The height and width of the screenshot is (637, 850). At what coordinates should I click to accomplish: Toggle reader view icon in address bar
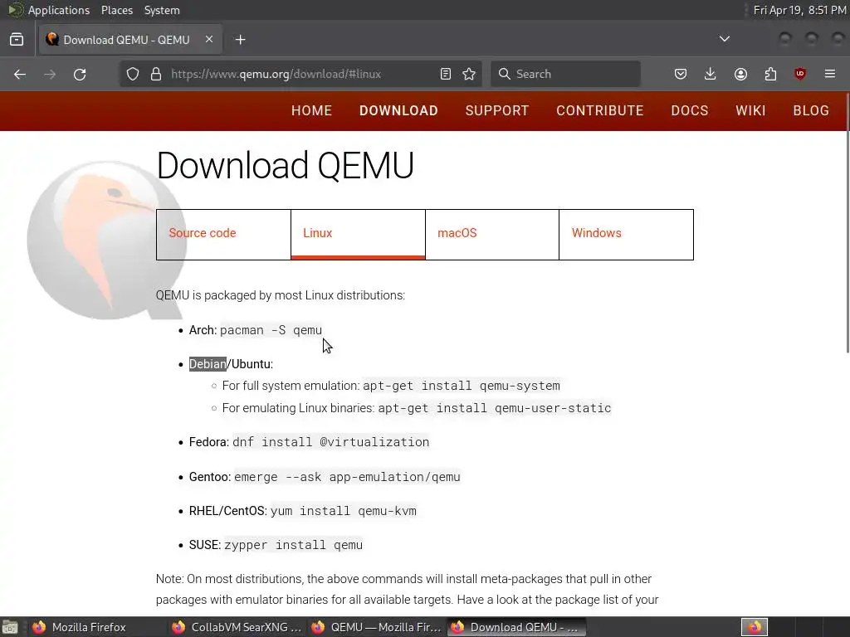(x=446, y=74)
